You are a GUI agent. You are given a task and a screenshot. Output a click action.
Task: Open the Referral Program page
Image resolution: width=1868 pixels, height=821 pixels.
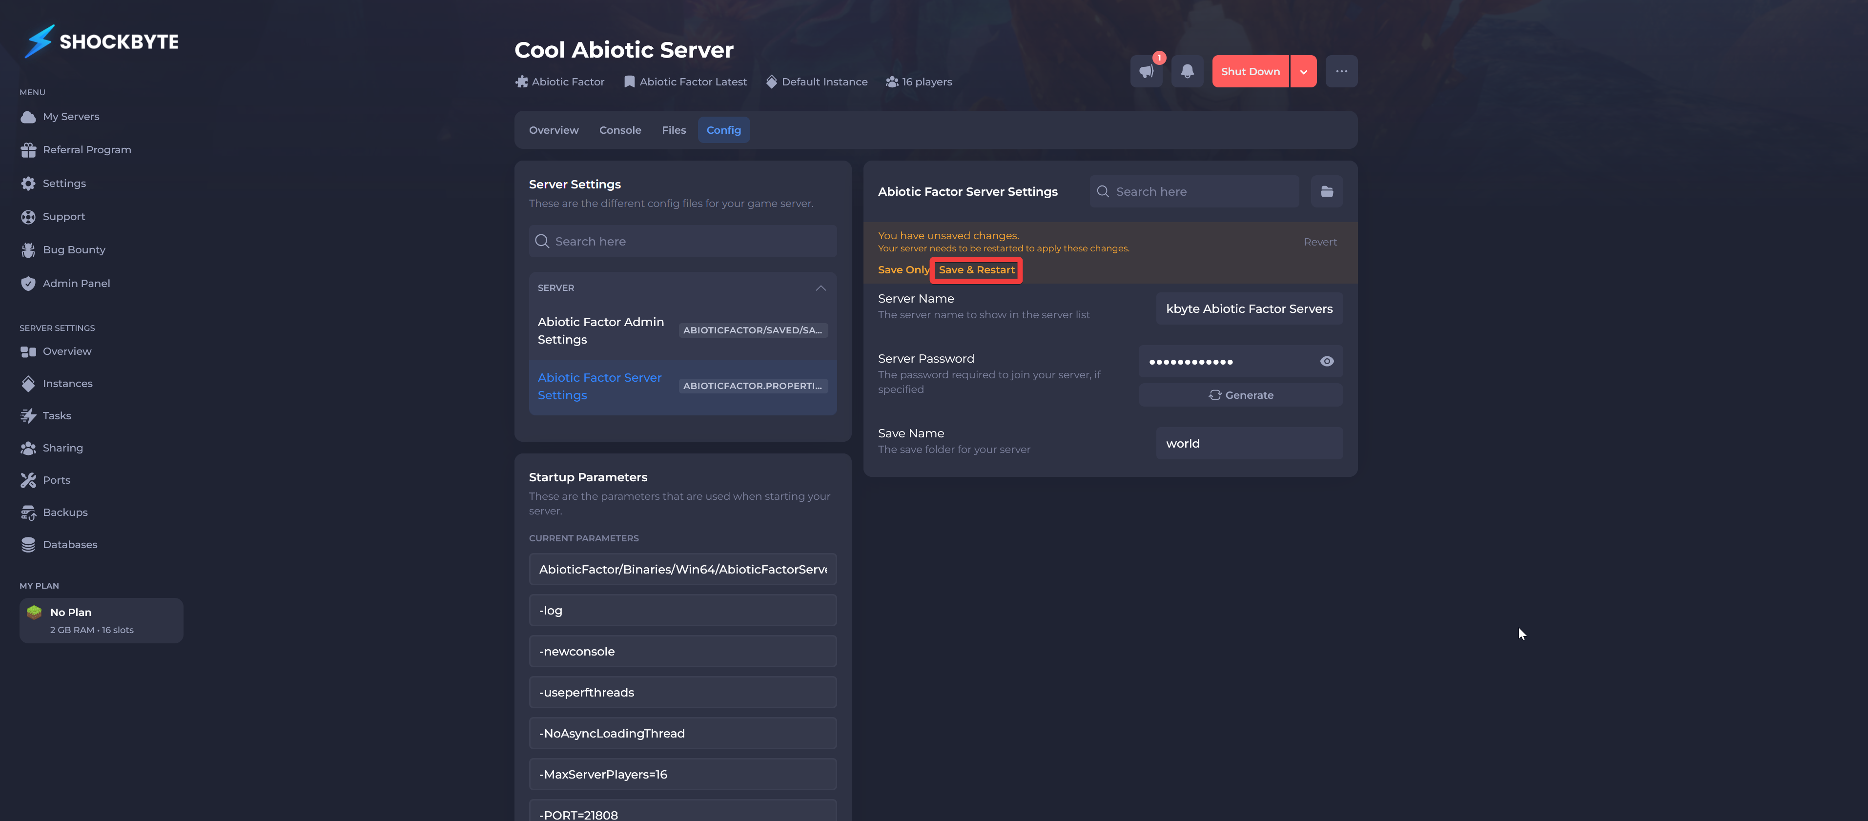pyautogui.click(x=87, y=149)
